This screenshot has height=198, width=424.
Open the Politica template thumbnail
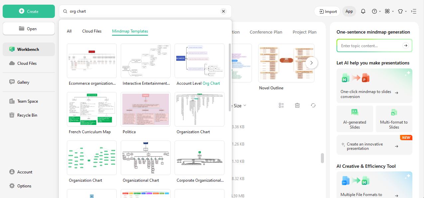146,109
